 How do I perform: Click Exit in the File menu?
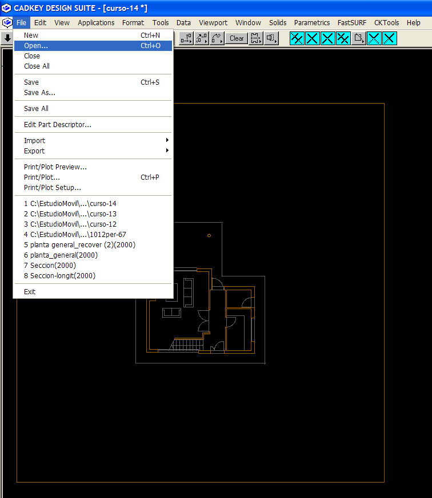click(x=30, y=292)
